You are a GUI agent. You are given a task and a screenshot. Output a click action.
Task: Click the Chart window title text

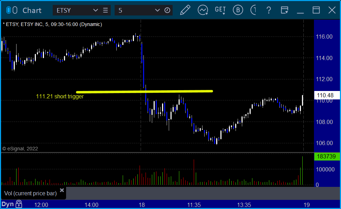click(x=32, y=11)
